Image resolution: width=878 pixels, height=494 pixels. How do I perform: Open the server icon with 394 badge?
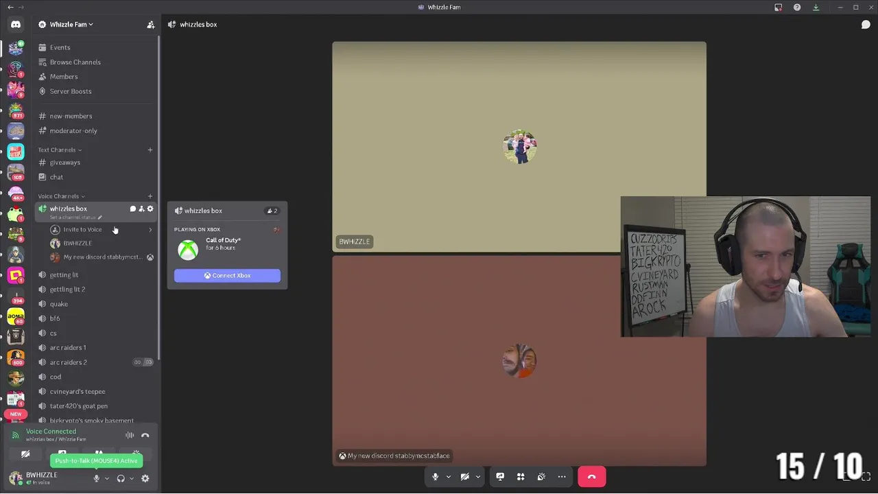coord(15,296)
